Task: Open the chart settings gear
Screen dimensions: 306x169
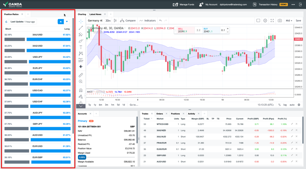Action: (x=265, y=20)
